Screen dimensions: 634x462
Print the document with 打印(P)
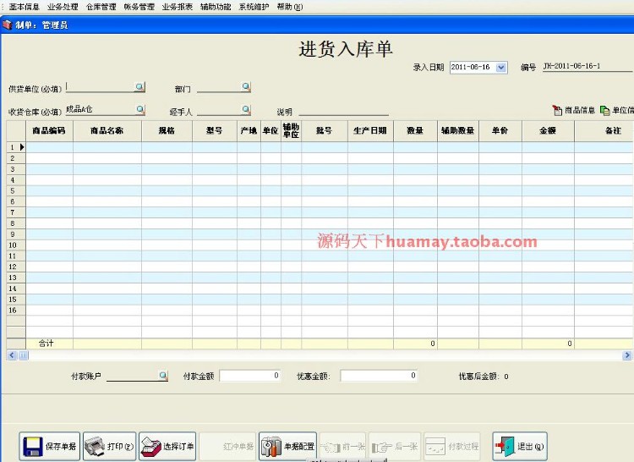(x=110, y=446)
